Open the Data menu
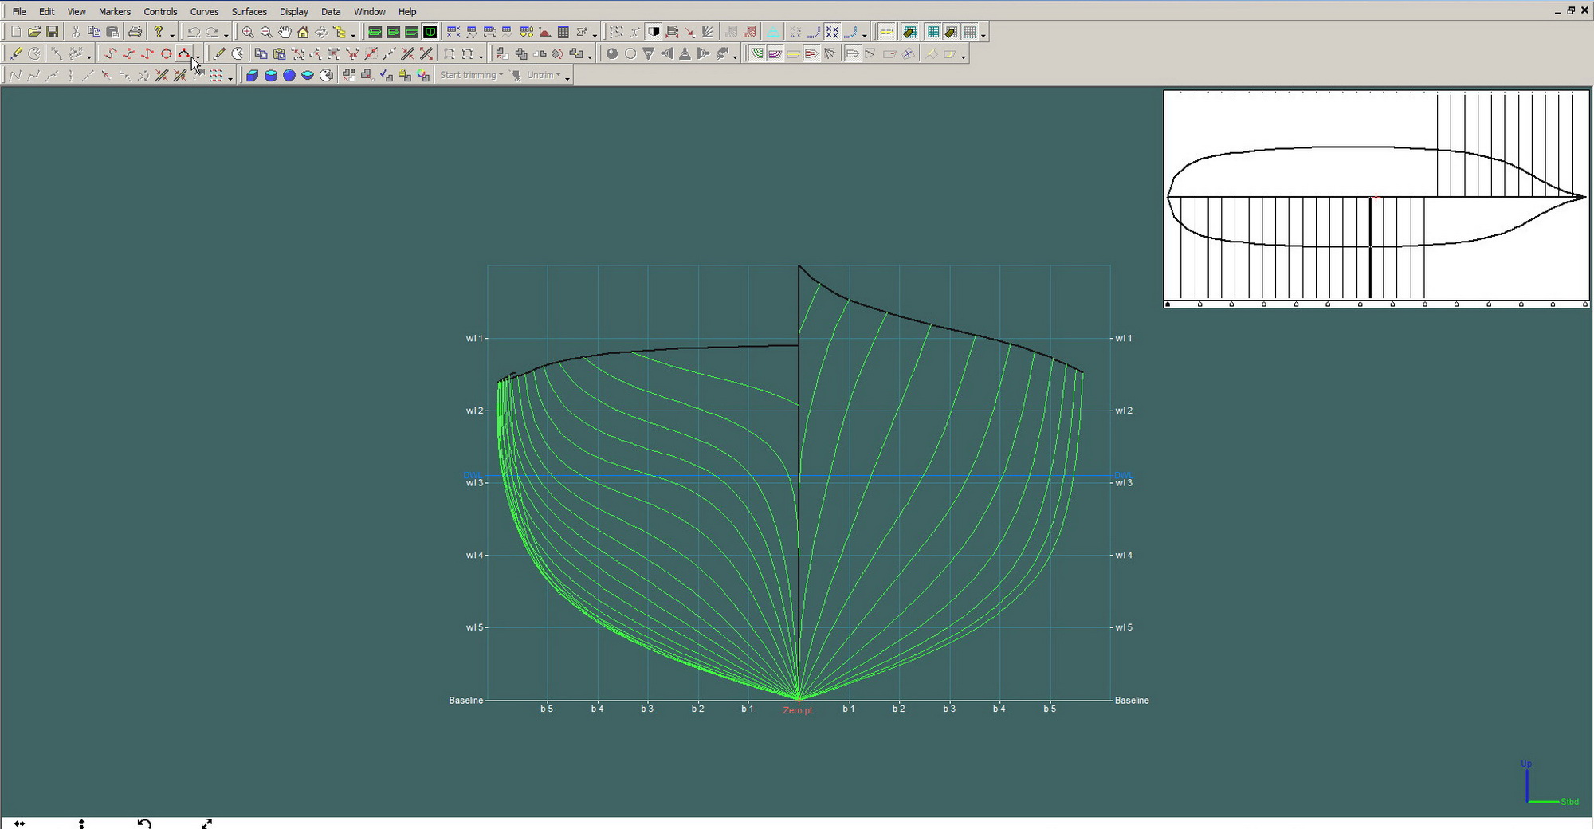This screenshot has width=1594, height=829. click(331, 11)
